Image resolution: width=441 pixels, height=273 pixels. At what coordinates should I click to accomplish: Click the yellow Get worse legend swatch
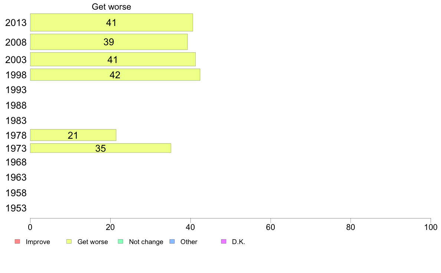(x=69, y=241)
